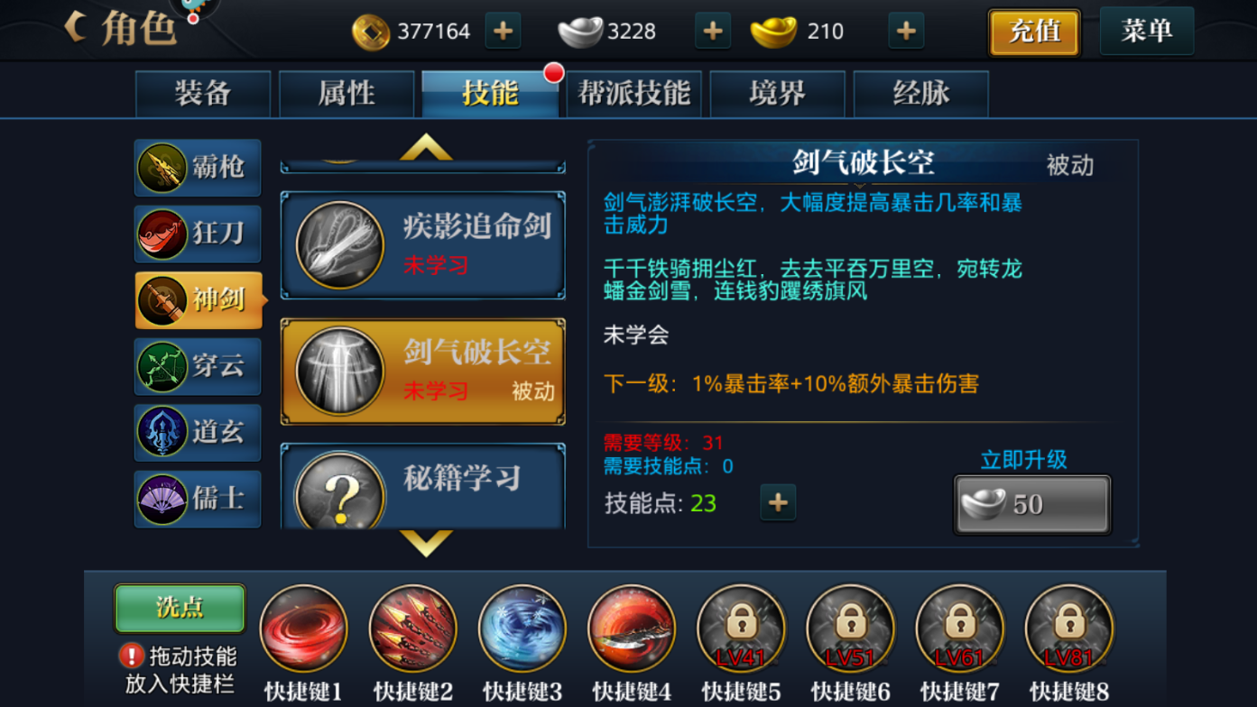
Task: Select the 狂刀 class icon
Action: [x=198, y=234]
